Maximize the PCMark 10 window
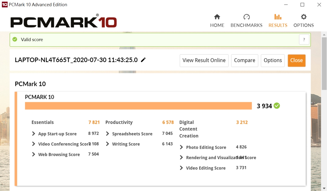Image resolution: width=327 pixels, height=191 pixels. point(302,5)
